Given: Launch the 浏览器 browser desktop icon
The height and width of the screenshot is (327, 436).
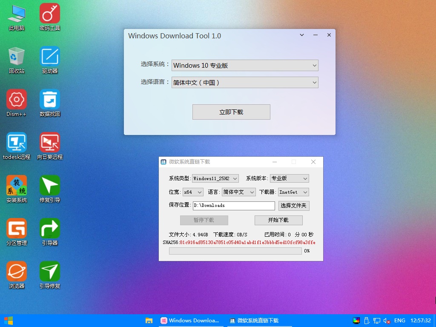Looking at the screenshot, I should [x=16, y=272].
